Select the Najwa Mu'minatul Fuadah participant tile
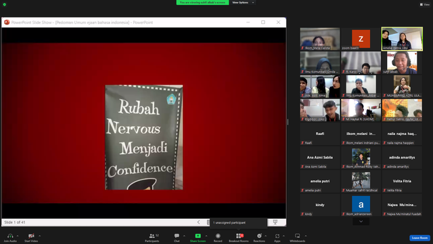Viewport: 433px width, 244px height. 402,205
